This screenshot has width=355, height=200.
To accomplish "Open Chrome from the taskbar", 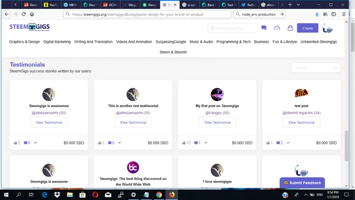I will 159,195.
